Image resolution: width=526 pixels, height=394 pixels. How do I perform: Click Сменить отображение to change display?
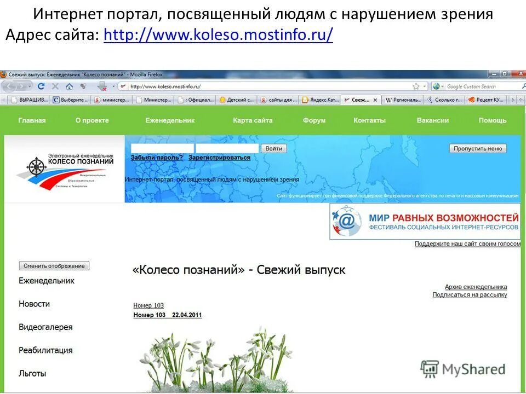pyautogui.click(x=53, y=265)
